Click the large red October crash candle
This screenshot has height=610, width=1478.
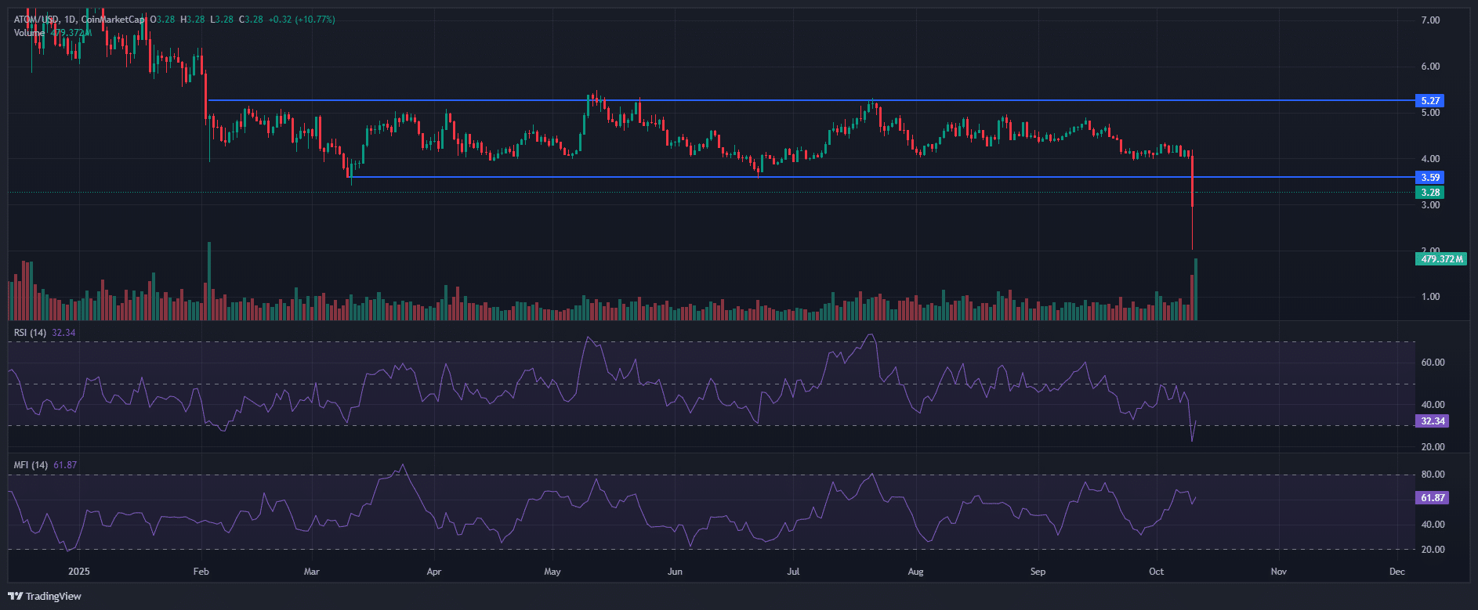point(1192,182)
